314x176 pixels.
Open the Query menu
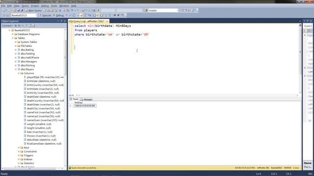[25, 6]
